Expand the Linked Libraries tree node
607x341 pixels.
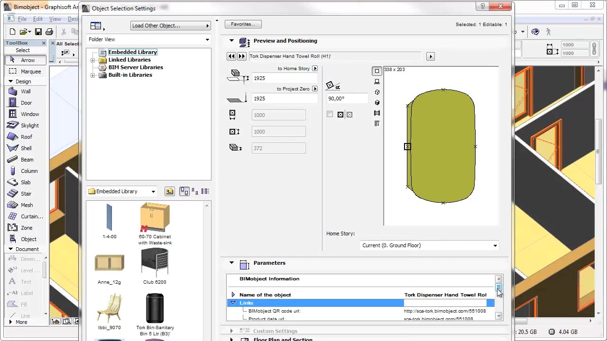point(93,60)
